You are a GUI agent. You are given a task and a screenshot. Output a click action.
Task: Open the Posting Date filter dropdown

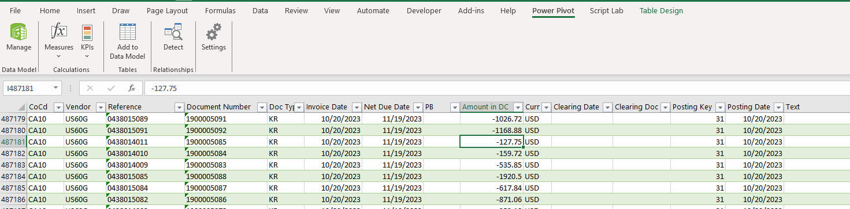point(778,107)
